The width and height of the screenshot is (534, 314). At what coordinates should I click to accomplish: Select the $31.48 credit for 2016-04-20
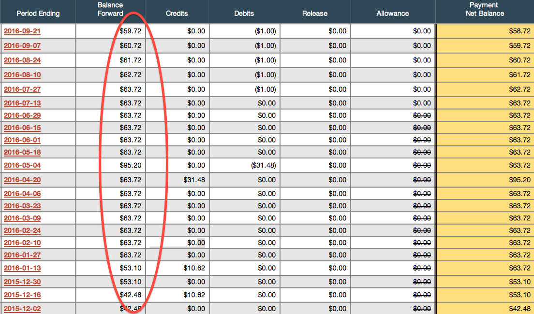coord(194,180)
